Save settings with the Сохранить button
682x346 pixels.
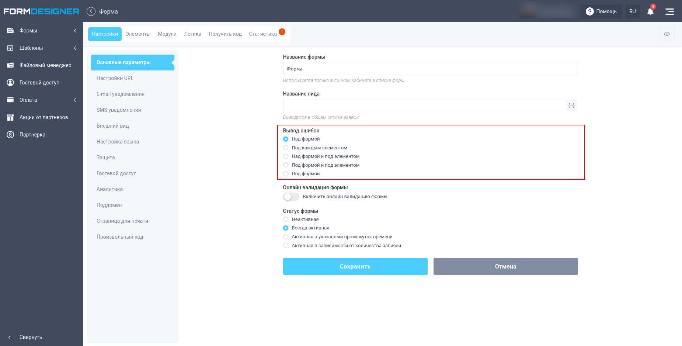click(x=355, y=266)
